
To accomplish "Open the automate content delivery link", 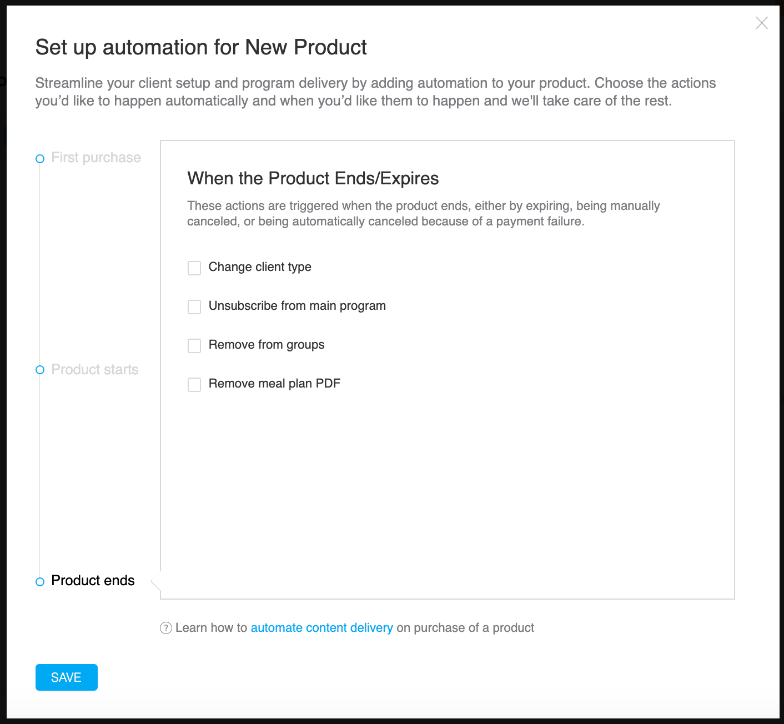I will pos(322,628).
